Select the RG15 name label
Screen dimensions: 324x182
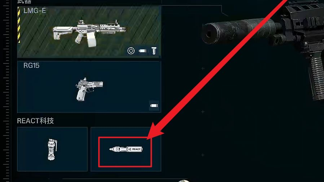[x=31, y=66]
